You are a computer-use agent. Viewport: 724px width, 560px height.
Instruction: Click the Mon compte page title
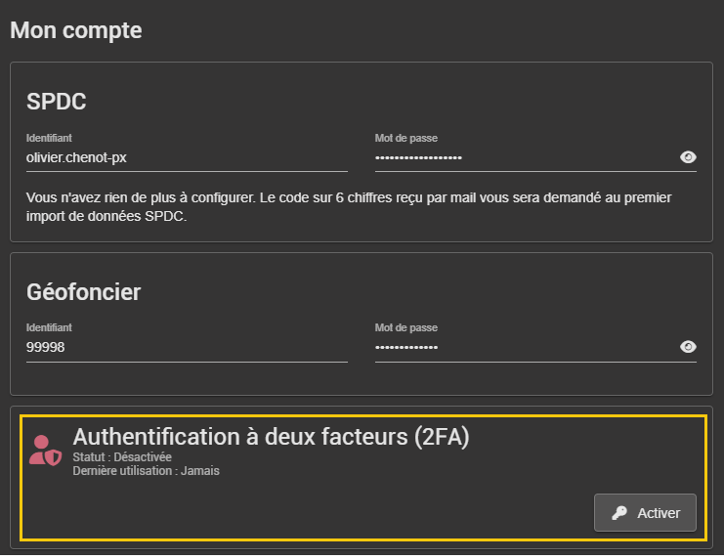(76, 30)
